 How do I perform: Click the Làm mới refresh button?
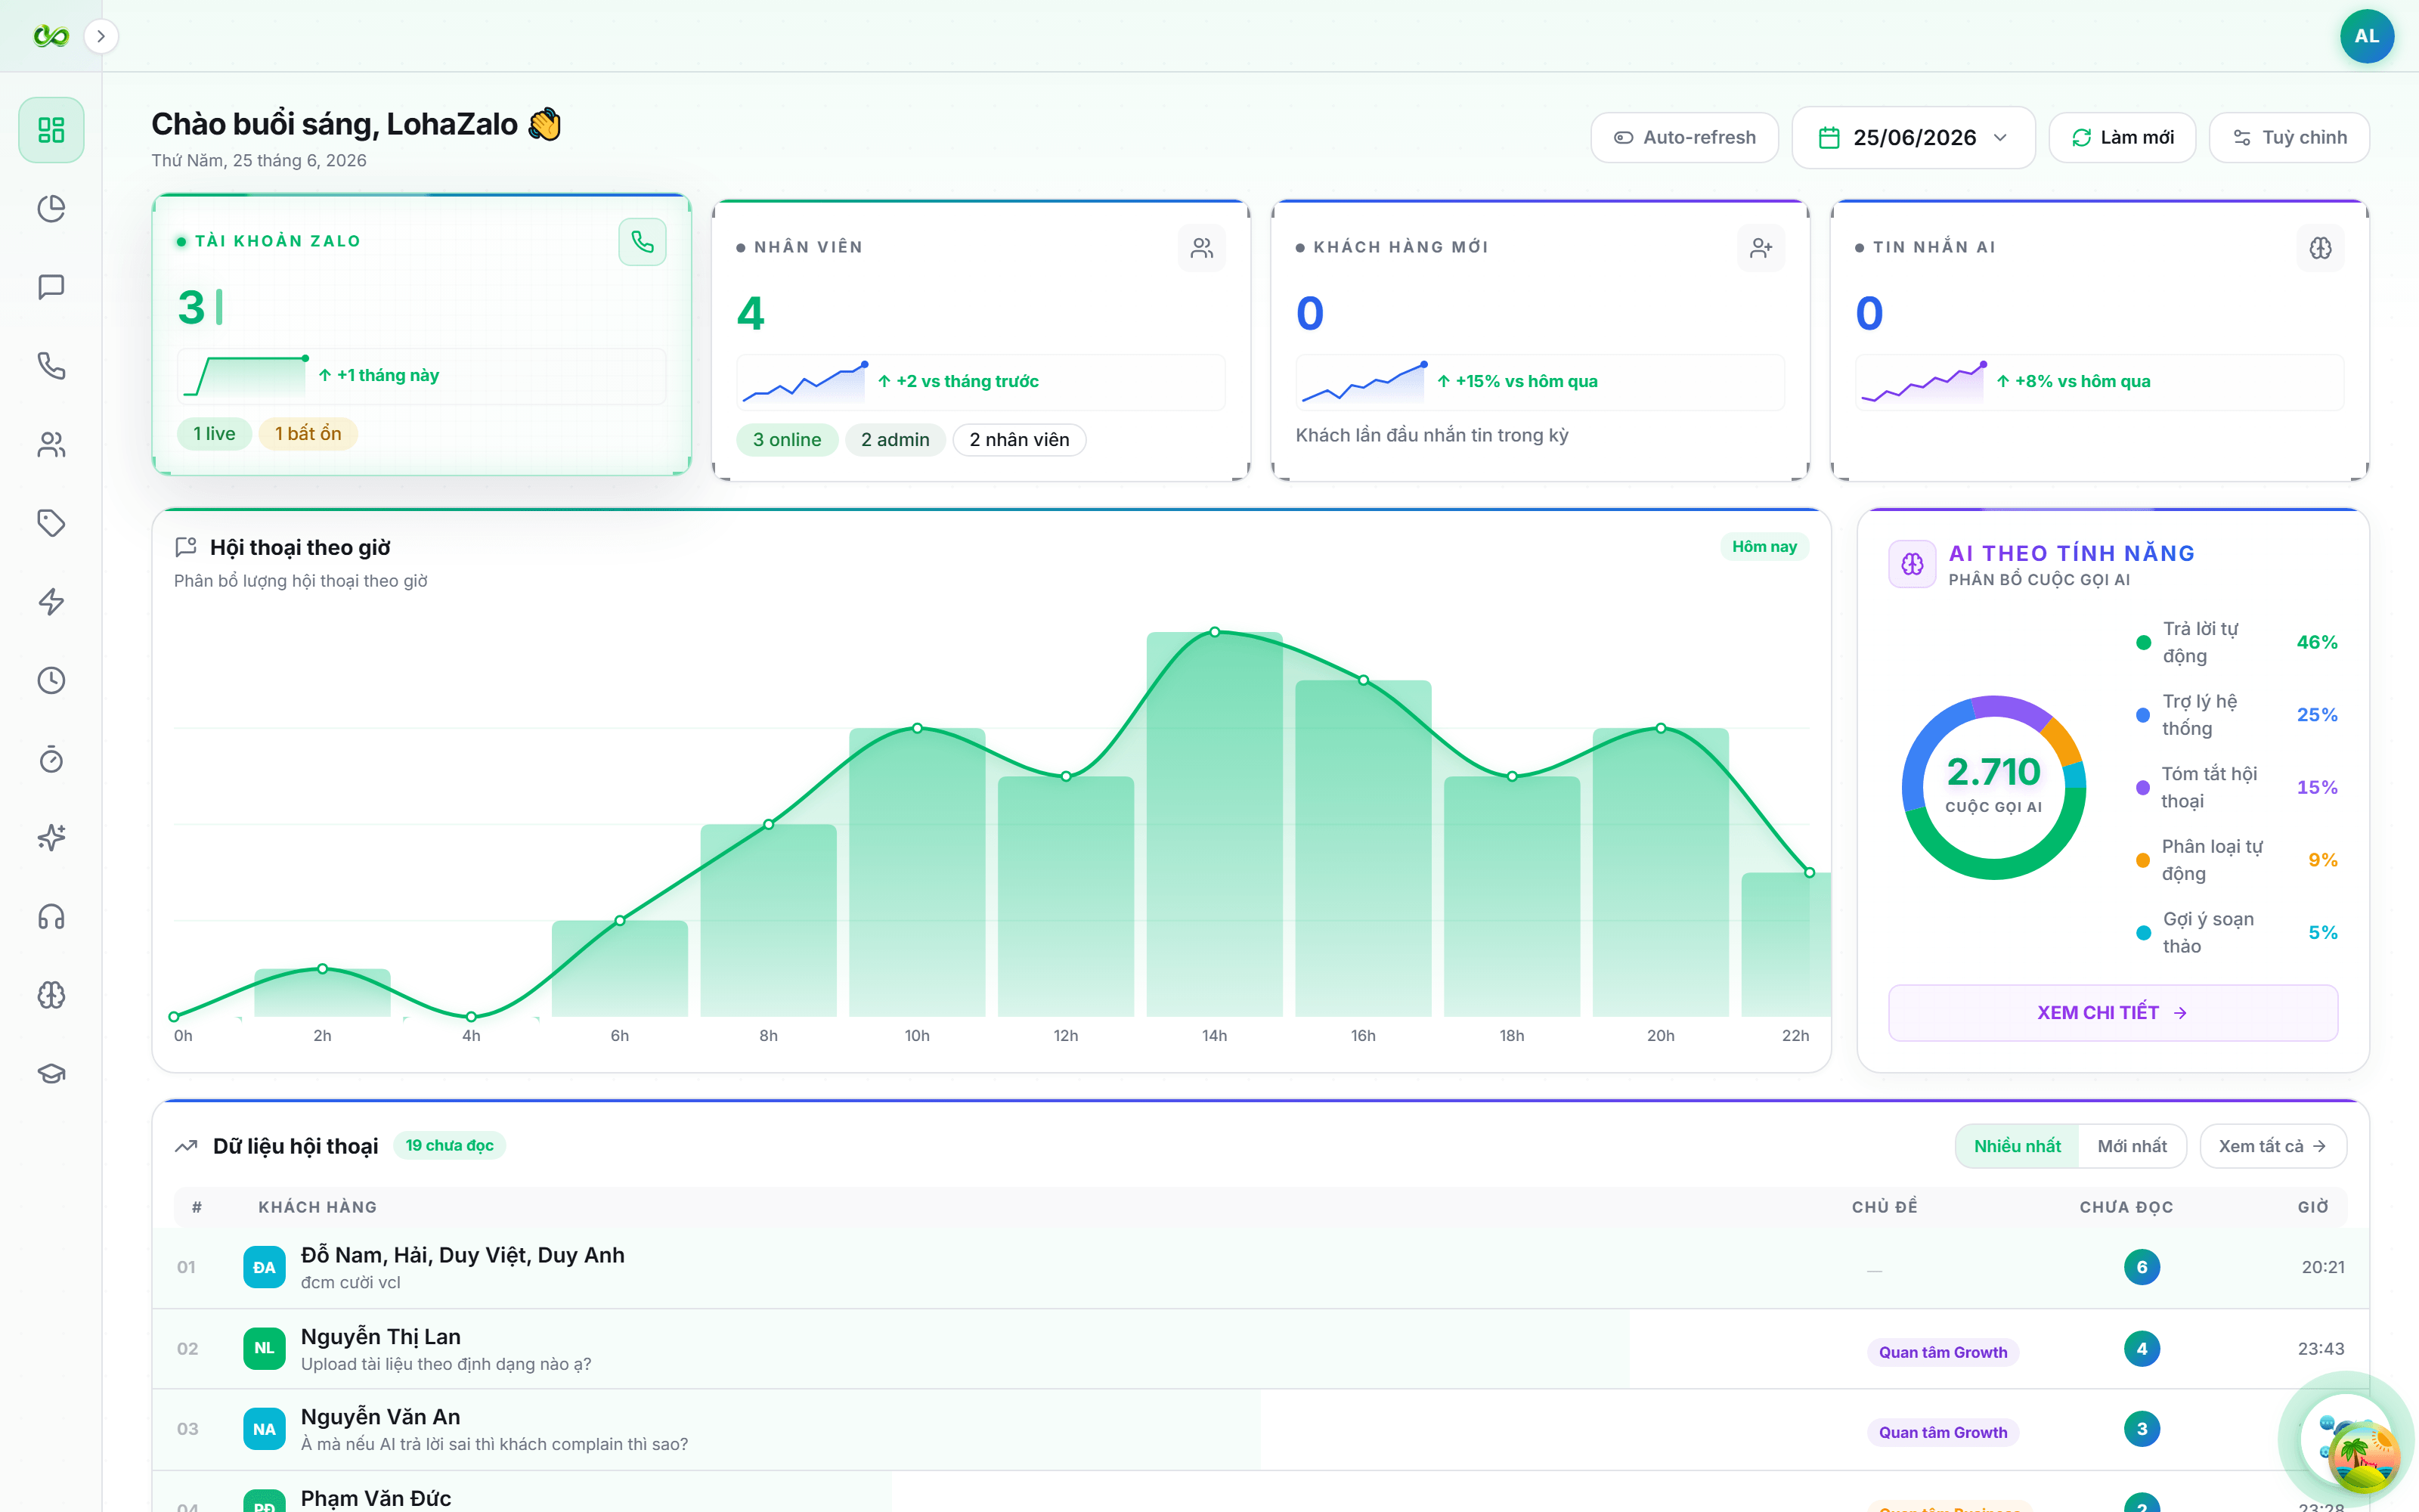pos(2122,138)
